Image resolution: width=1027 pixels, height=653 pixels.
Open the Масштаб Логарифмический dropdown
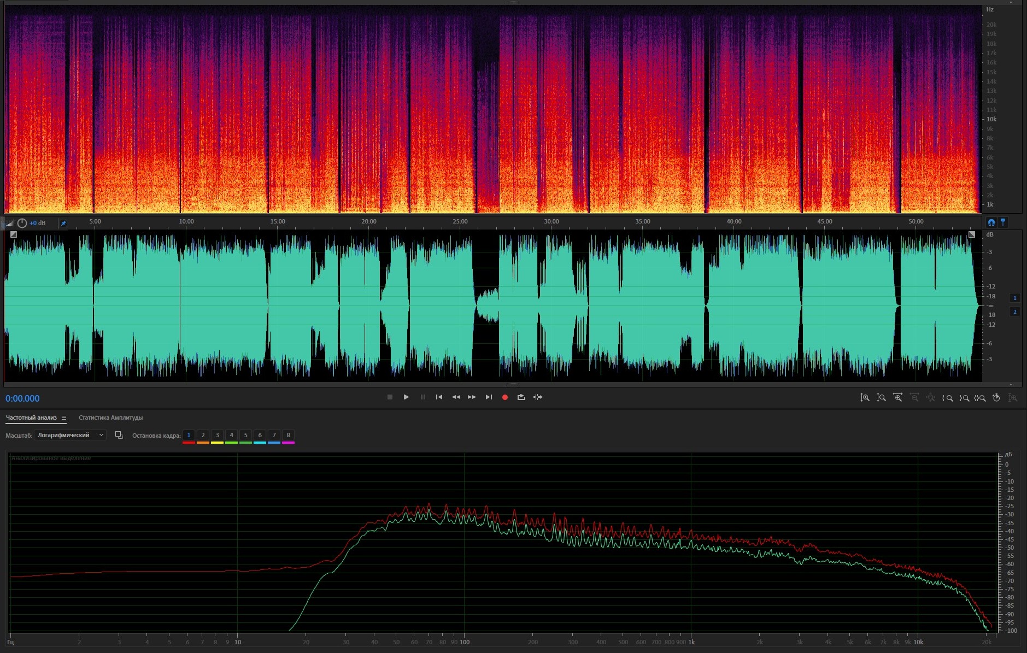(70, 435)
